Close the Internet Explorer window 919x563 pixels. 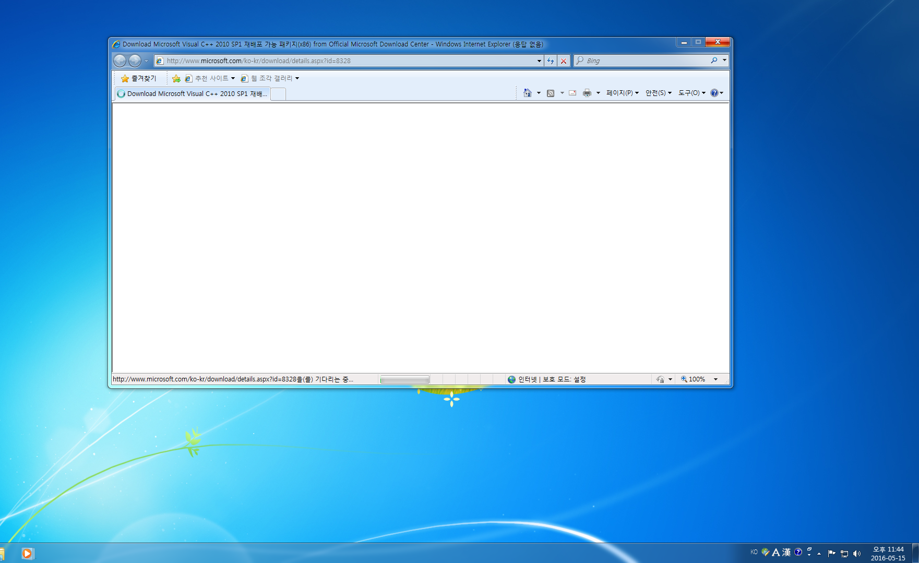(718, 42)
